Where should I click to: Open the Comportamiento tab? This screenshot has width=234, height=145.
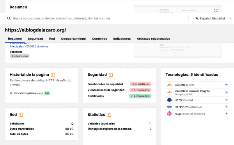click(73, 38)
